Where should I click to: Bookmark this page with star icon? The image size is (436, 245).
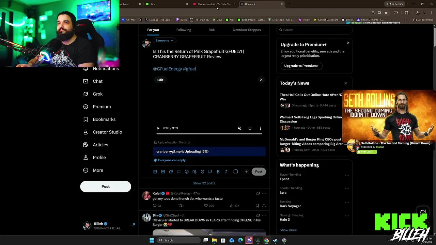pyautogui.click(x=386, y=13)
